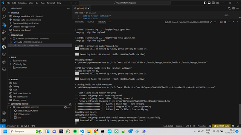
Task: Open WhatsApp from the taskbar
Action: tap(68, 132)
